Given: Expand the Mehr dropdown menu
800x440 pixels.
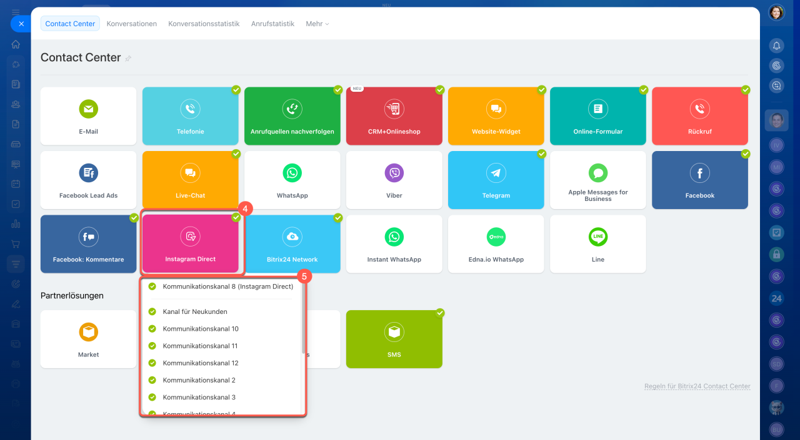Looking at the screenshot, I should [x=317, y=24].
